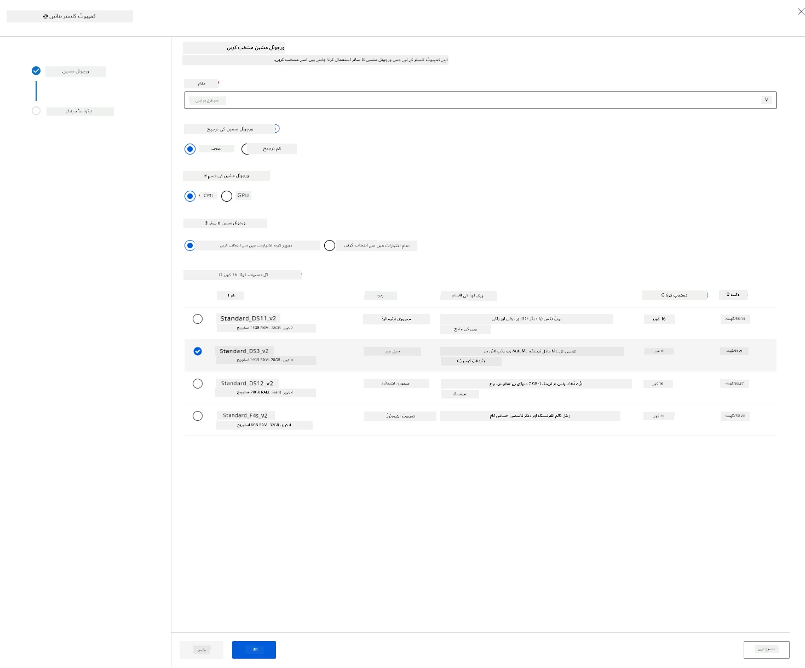Viewport: 805px width, 668px height.
Task: Open info tooltip for virtual machine priority
Action: pos(277,128)
